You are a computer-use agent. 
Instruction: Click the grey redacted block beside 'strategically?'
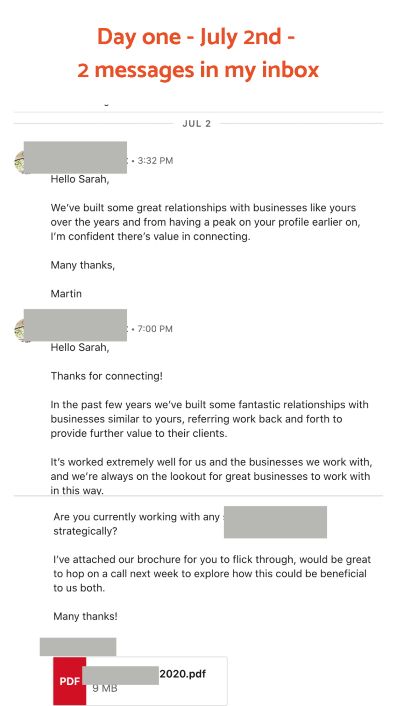275,522
